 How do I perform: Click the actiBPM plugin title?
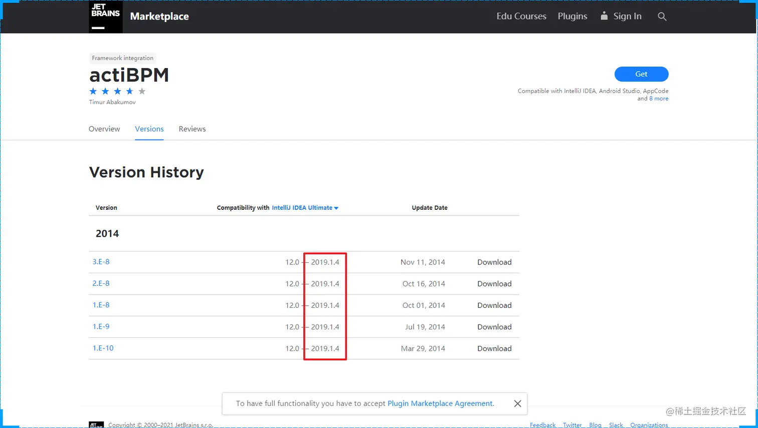[x=129, y=75]
